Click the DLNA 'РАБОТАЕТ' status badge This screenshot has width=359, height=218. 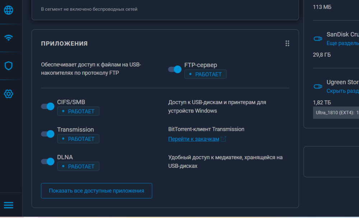[x=78, y=166]
